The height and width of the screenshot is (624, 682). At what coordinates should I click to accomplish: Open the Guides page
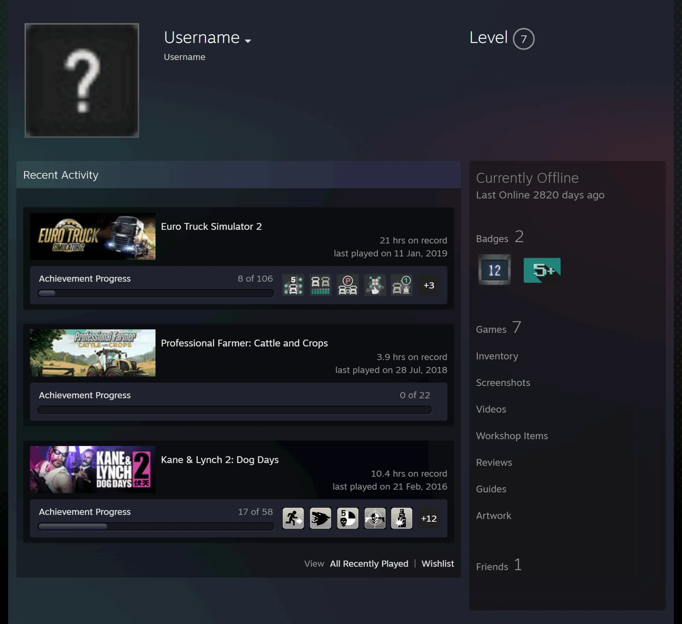[491, 489]
